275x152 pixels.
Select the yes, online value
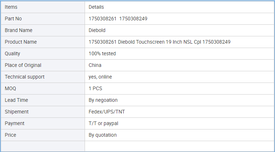tap(100, 77)
